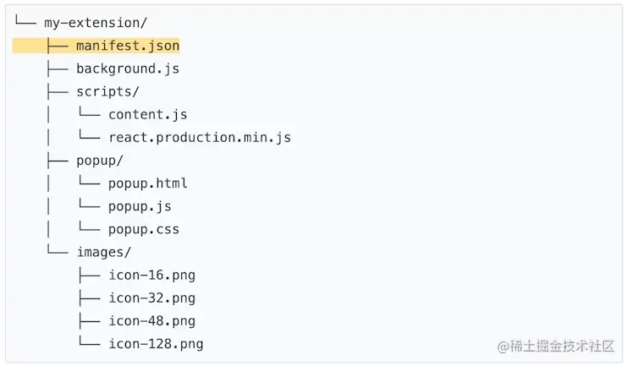Viewport: 627px width, 366px height.
Task: Open the background.js file entry
Action: click(127, 68)
